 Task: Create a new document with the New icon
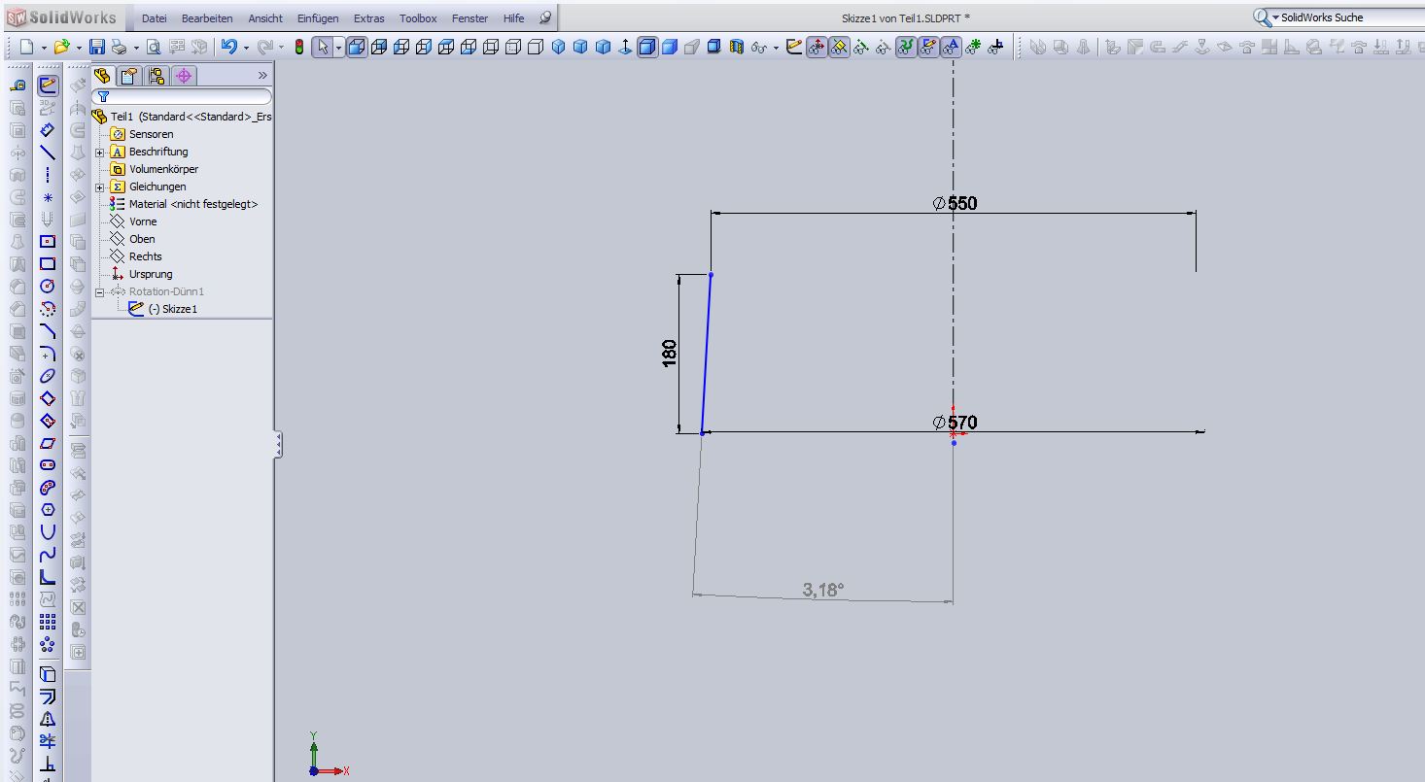point(26,47)
